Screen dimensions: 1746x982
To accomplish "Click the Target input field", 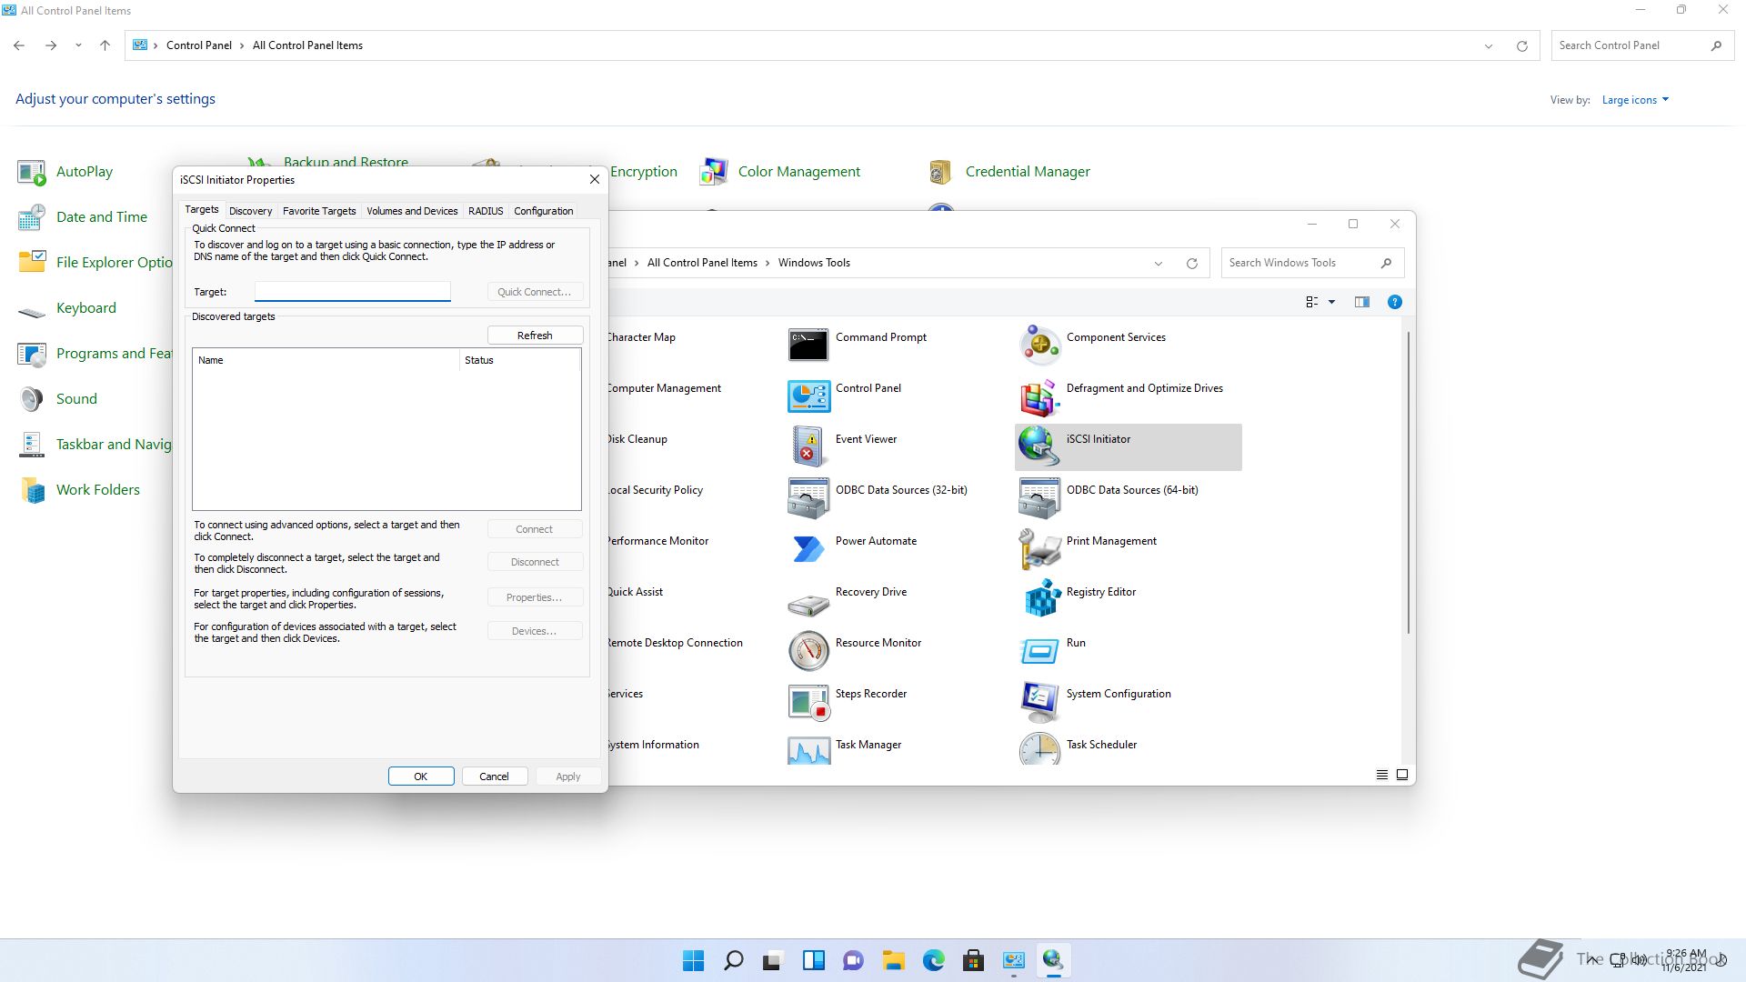I will [x=352, y=292].
